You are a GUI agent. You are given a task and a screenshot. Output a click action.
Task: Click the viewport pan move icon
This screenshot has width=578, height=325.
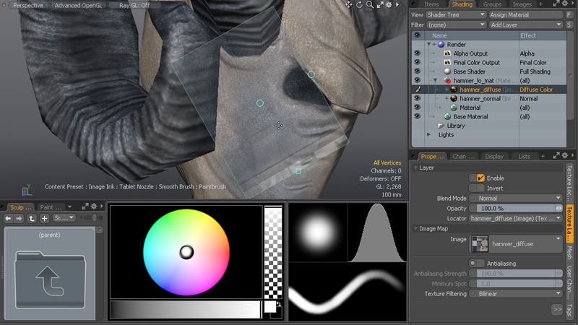click(x=349, y=4)
